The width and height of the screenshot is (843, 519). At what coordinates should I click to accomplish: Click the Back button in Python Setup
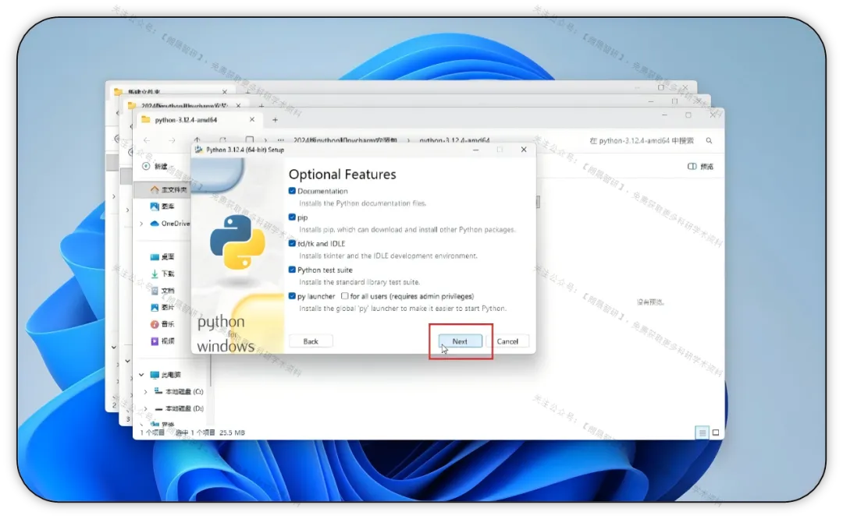pos(311,341)
